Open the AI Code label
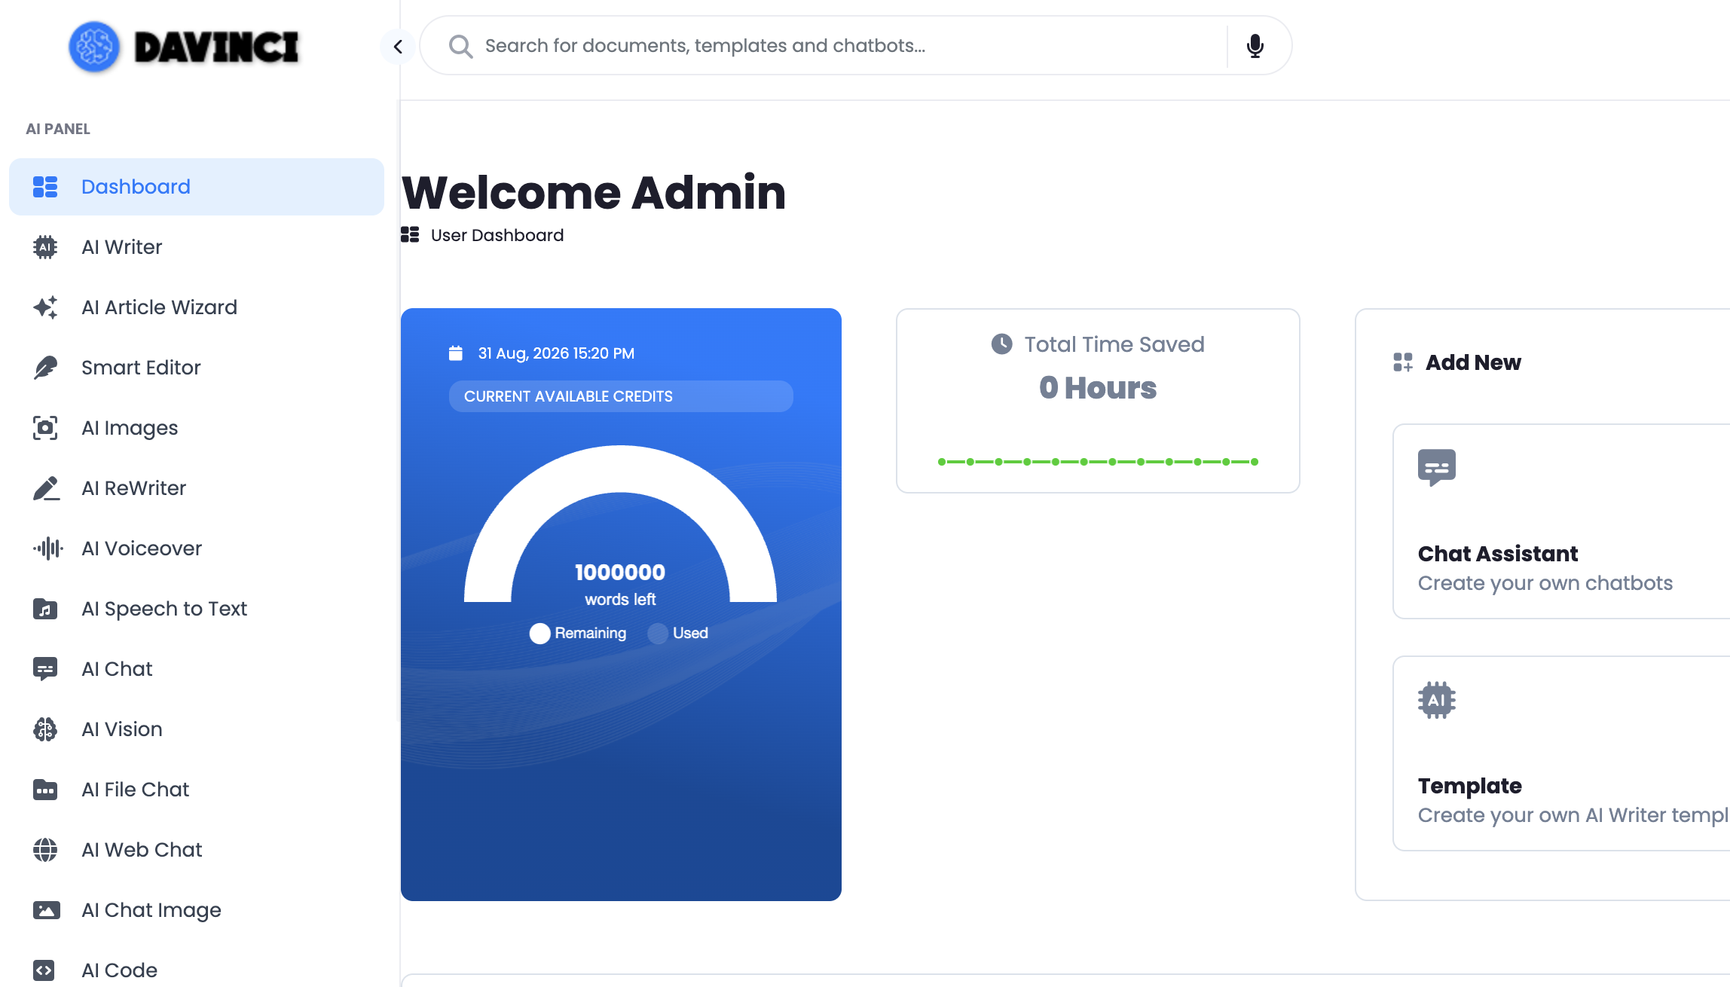The image size is (1730, 987). pos(120,970)
